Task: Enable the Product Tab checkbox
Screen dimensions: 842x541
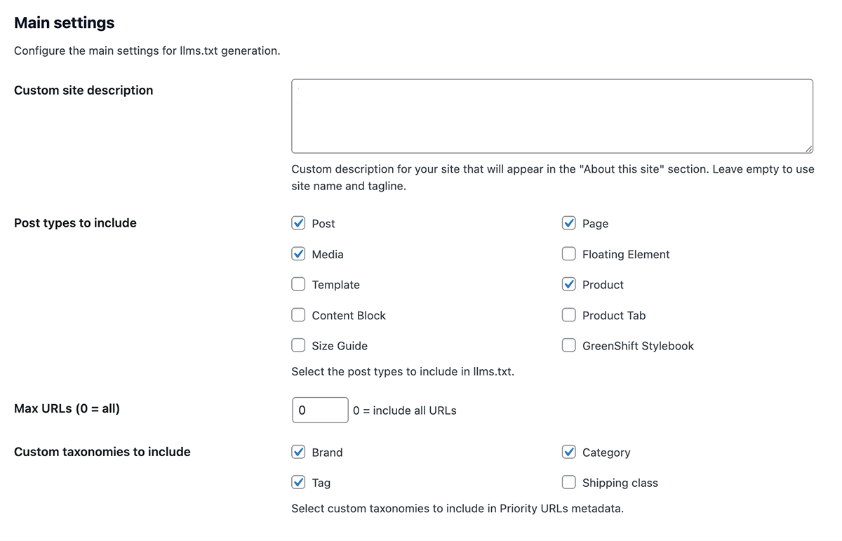Action: click(569, 315)
